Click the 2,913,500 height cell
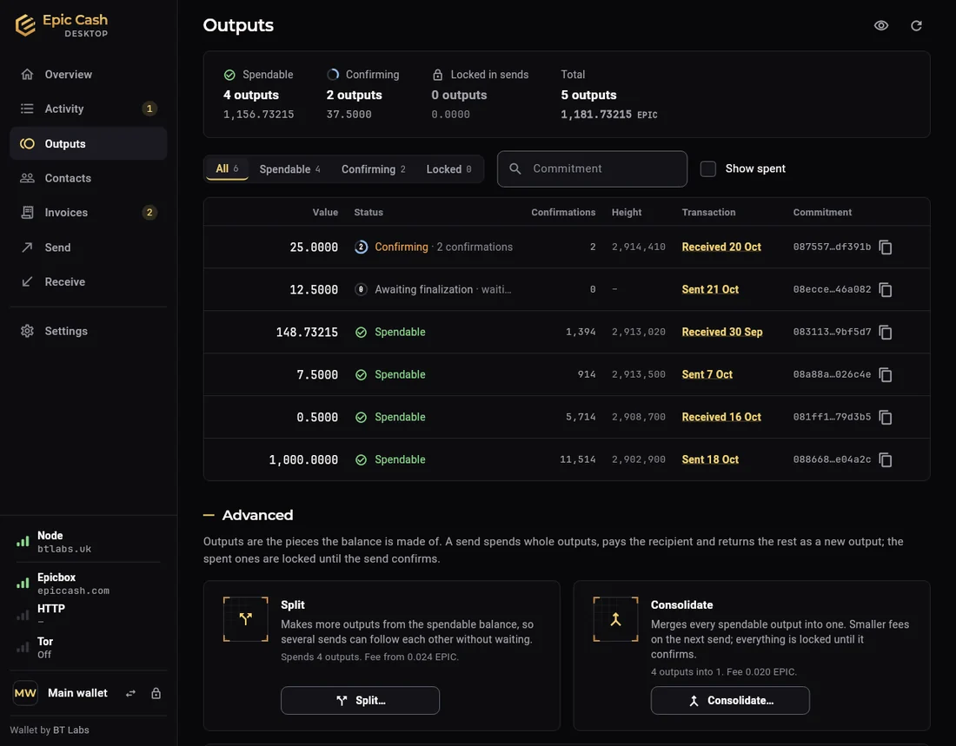Screen dimensions: 956x746 pos(639,375)
